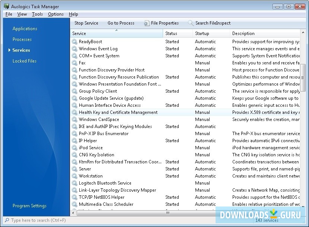Screen dimensions: 309x227
Task: Open Program Settings in the sidebar
Action: (29, 206)
